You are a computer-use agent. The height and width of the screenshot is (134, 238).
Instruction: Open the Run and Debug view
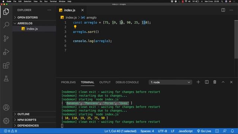click(6, 52)
